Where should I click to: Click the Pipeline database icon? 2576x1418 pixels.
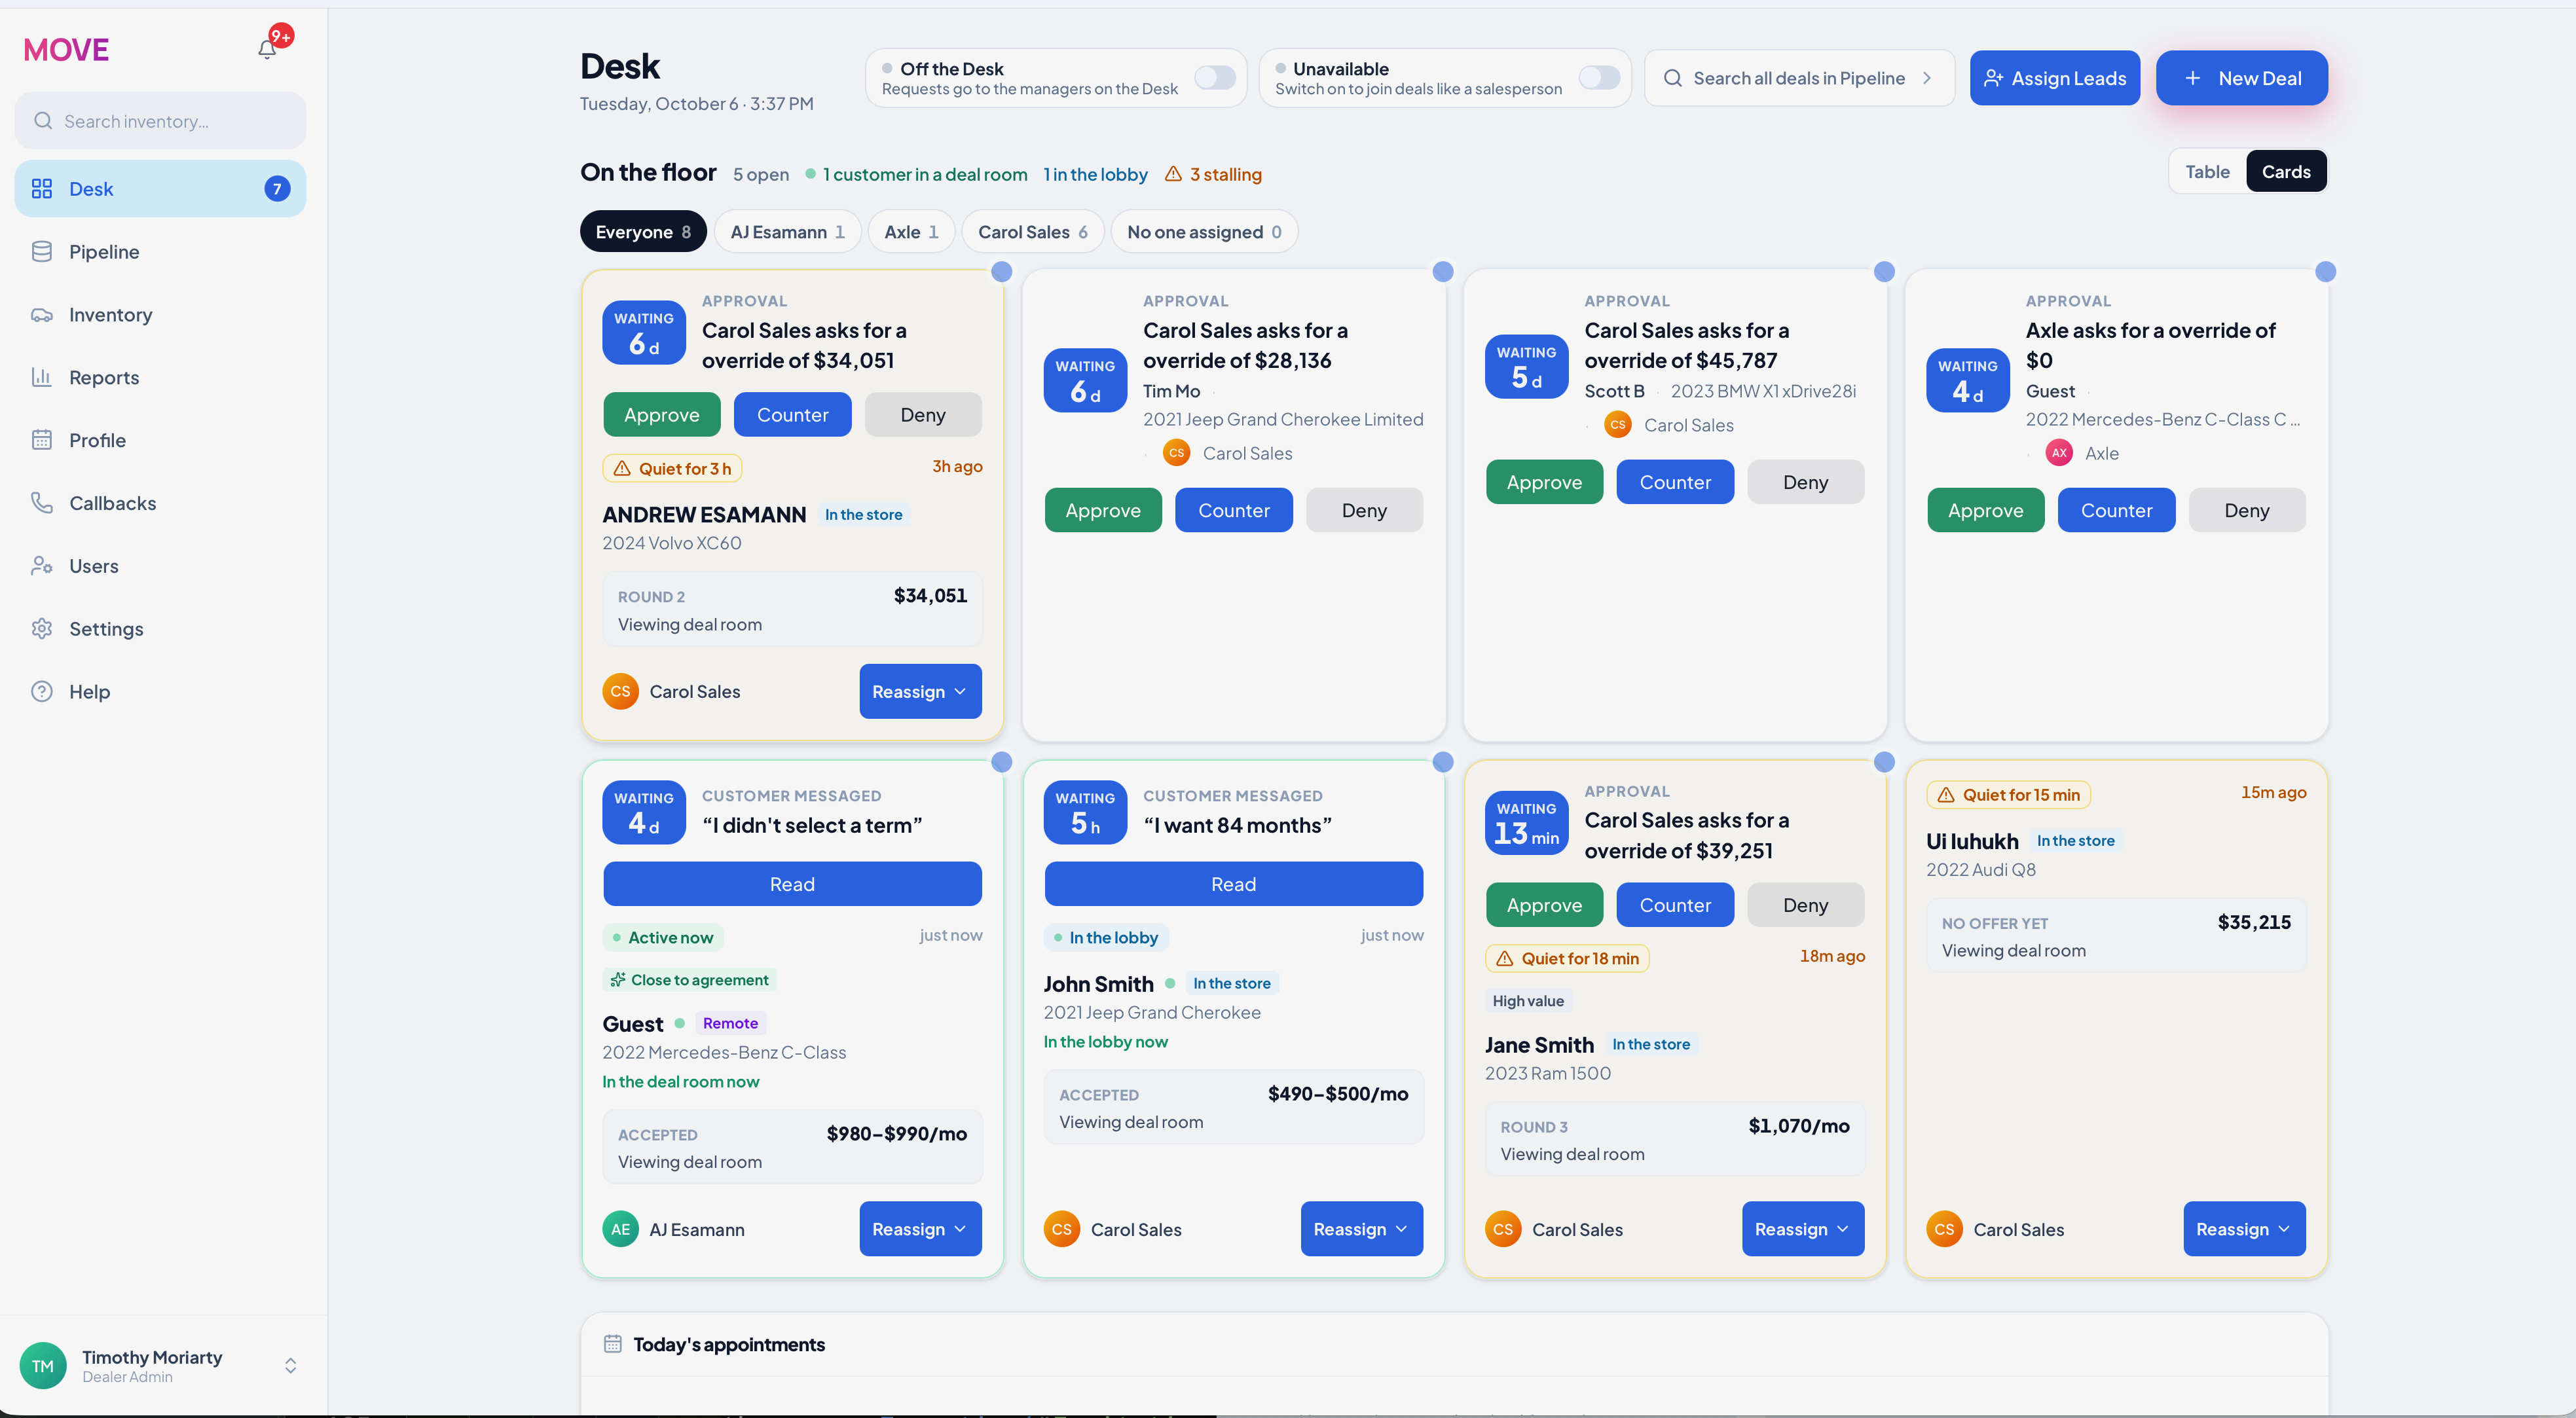point(42,252)
